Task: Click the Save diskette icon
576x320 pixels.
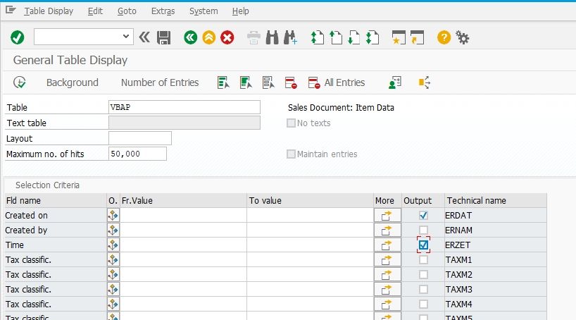Action: 163,37
